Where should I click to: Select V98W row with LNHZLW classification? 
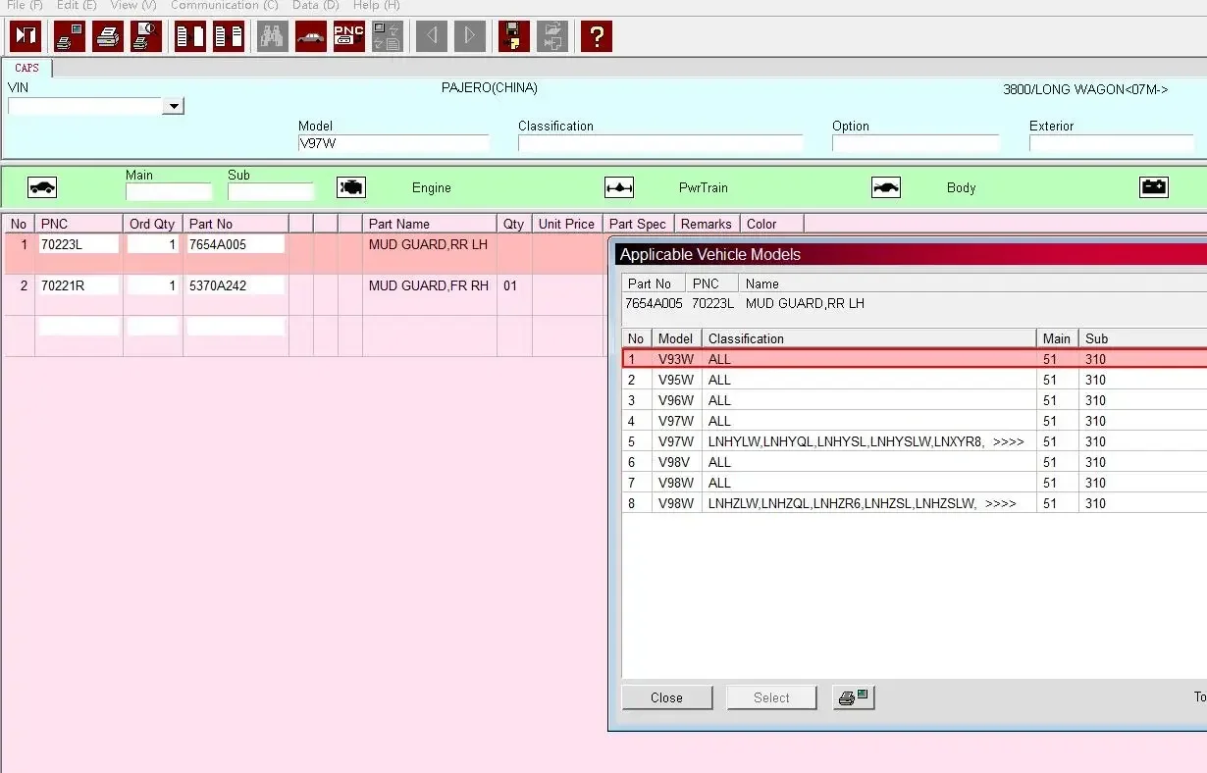coord(915,503)
